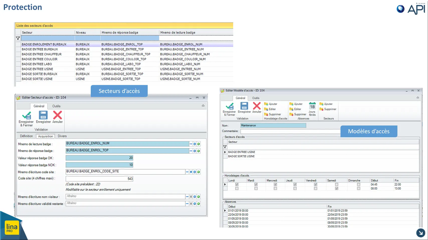
Task: Click the browse (…) button for Mnemo d'écriture nom visiteur
Action: 187,197
